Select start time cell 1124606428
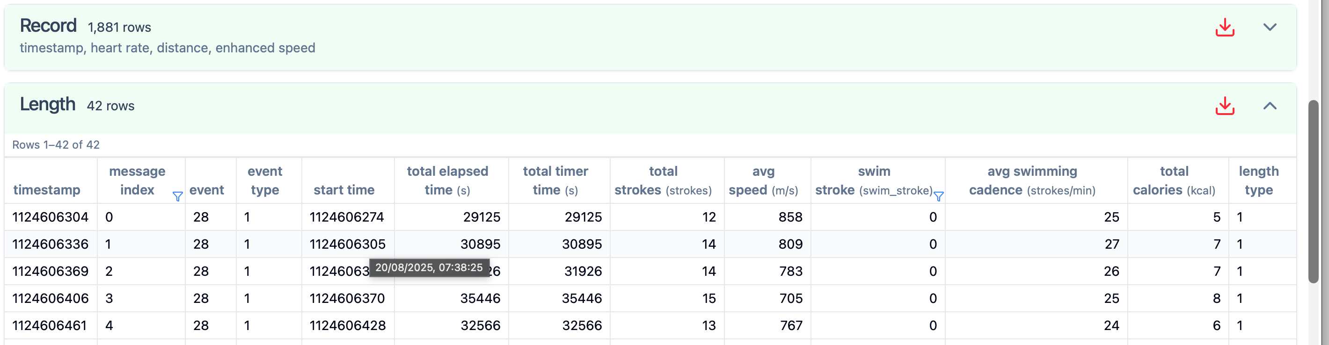The height and width of the screenshot is (345, 1329). point(347,325)
